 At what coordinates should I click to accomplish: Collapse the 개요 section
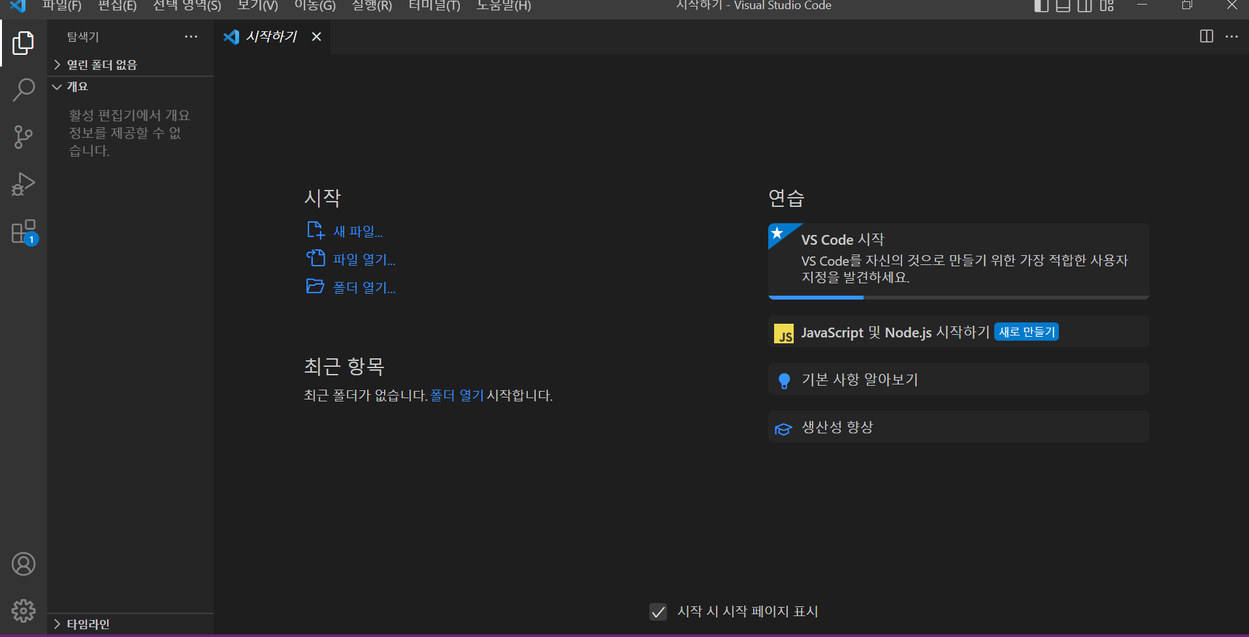[131, 87]
